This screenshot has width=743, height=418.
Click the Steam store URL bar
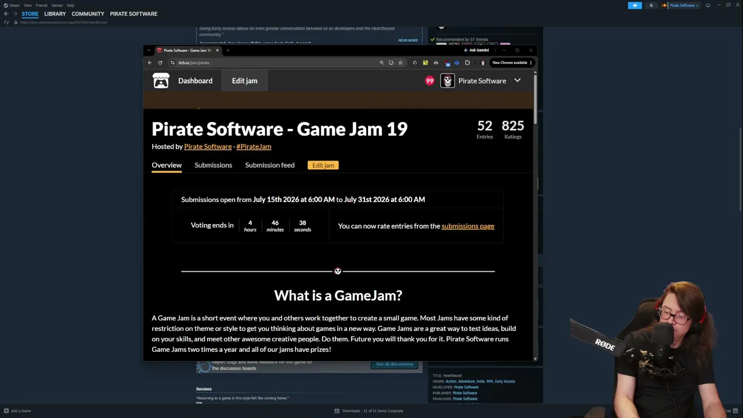(x=64, y=22)
